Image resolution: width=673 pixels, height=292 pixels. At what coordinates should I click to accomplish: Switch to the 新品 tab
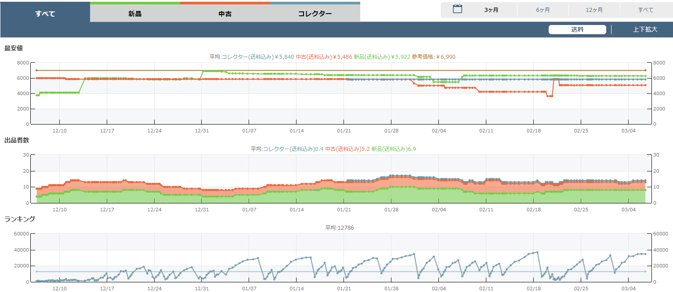[x=135, y=14]
